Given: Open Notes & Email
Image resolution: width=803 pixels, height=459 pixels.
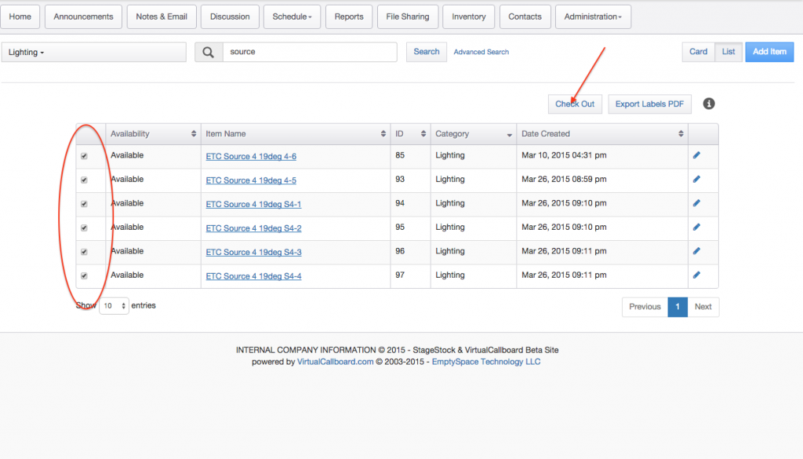Looking at the screenshot, I should coord(162,17).
